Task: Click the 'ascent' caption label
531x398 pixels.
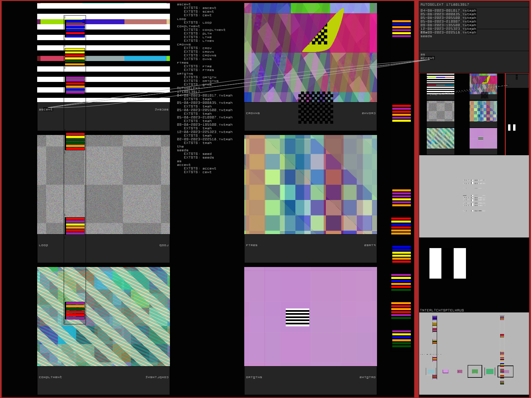Action: [x=46, y=109]
